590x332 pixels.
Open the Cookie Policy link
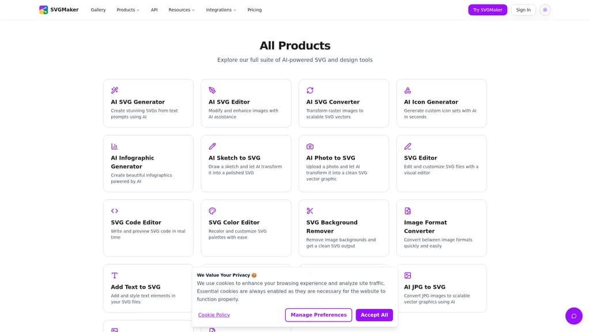(214, 315)
